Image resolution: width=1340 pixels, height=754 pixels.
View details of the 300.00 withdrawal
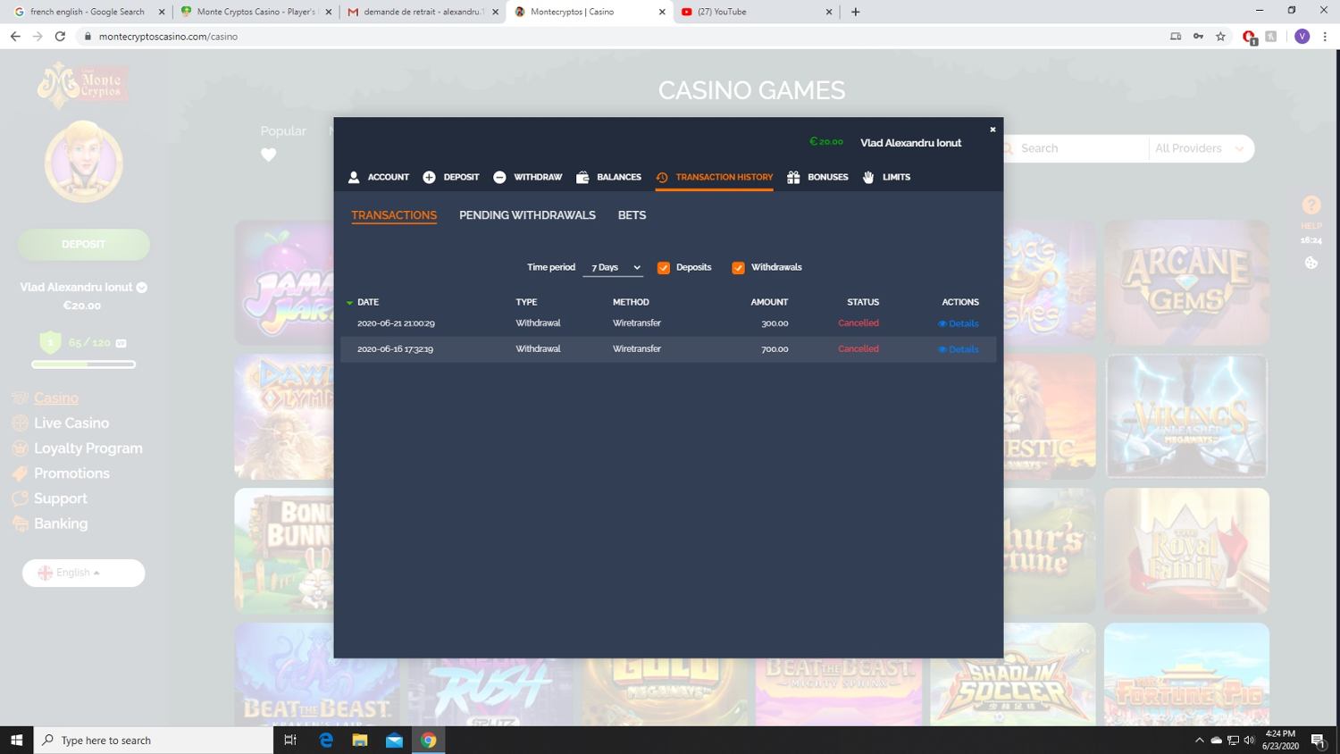tap(959, 323)
